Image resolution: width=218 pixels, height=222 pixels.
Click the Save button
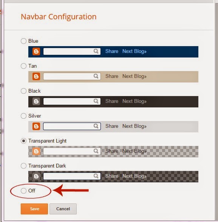click(x=34, y=209)
